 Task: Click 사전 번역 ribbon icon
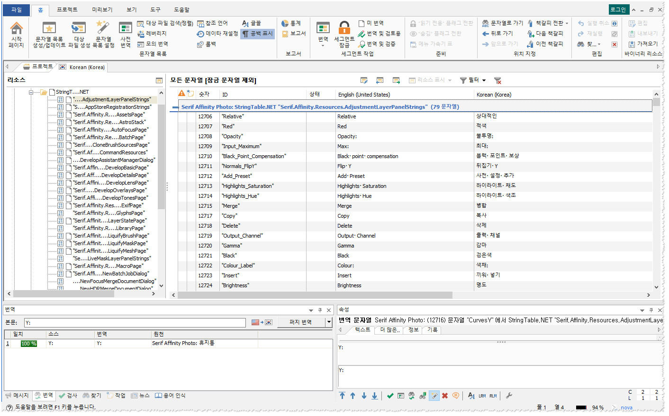(126, 35)
